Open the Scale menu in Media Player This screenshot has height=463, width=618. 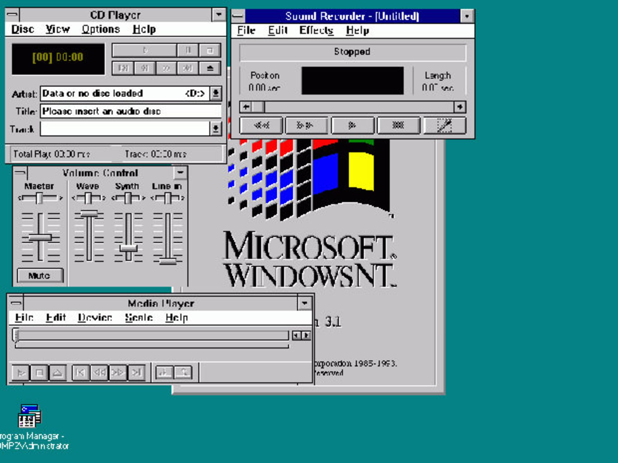click(x=139, y=317)
